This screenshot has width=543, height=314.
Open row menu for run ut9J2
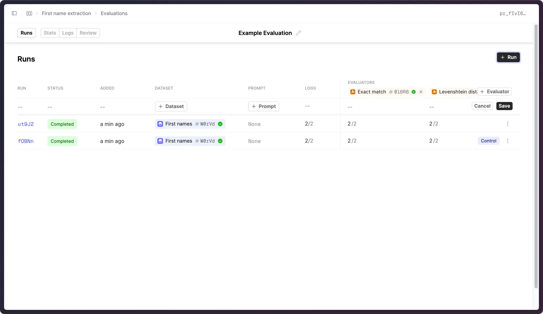click(508, 124)
